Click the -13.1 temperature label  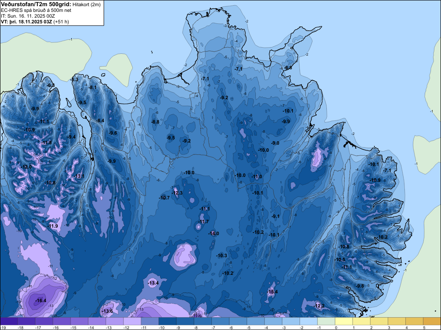click(x=79, y=176)
